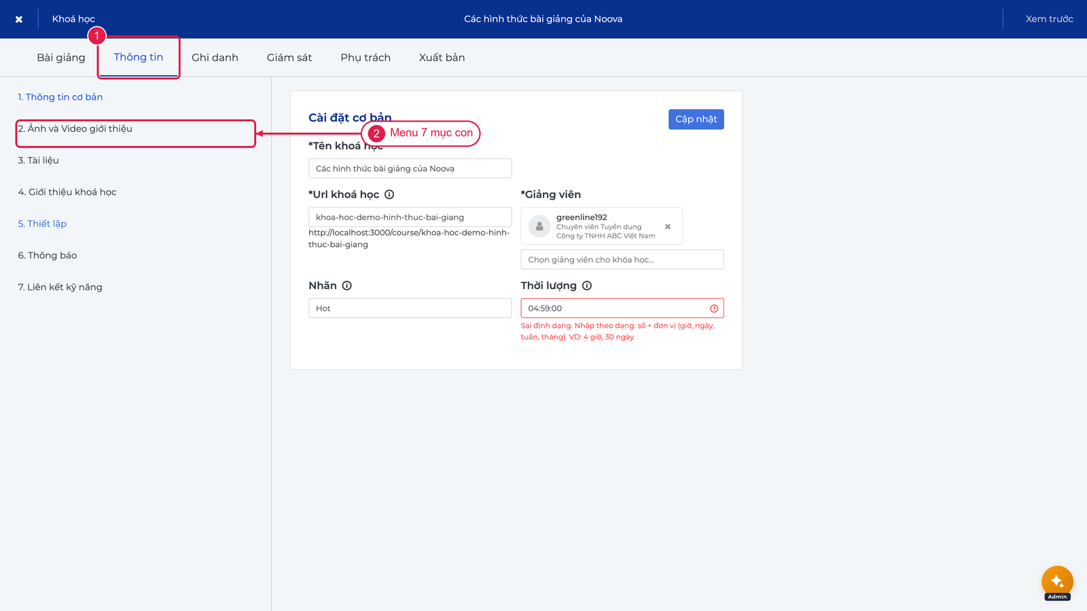Click the Nhãn input containing Hot
The height and width of the screenshot is (611, 1087).
pos(410,308)
